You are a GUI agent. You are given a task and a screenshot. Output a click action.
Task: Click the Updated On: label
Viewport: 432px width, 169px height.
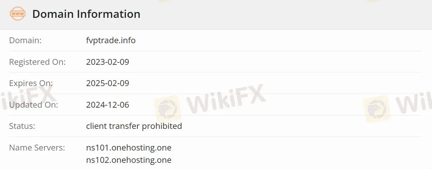click(33, 105)
